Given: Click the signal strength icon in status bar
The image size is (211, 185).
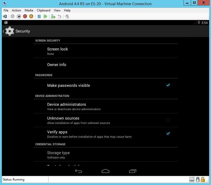Looking at the screenshot, I should point(195,23).
